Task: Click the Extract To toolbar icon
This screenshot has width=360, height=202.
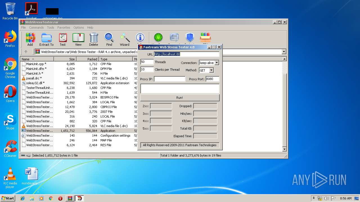Action: point(46,39)
